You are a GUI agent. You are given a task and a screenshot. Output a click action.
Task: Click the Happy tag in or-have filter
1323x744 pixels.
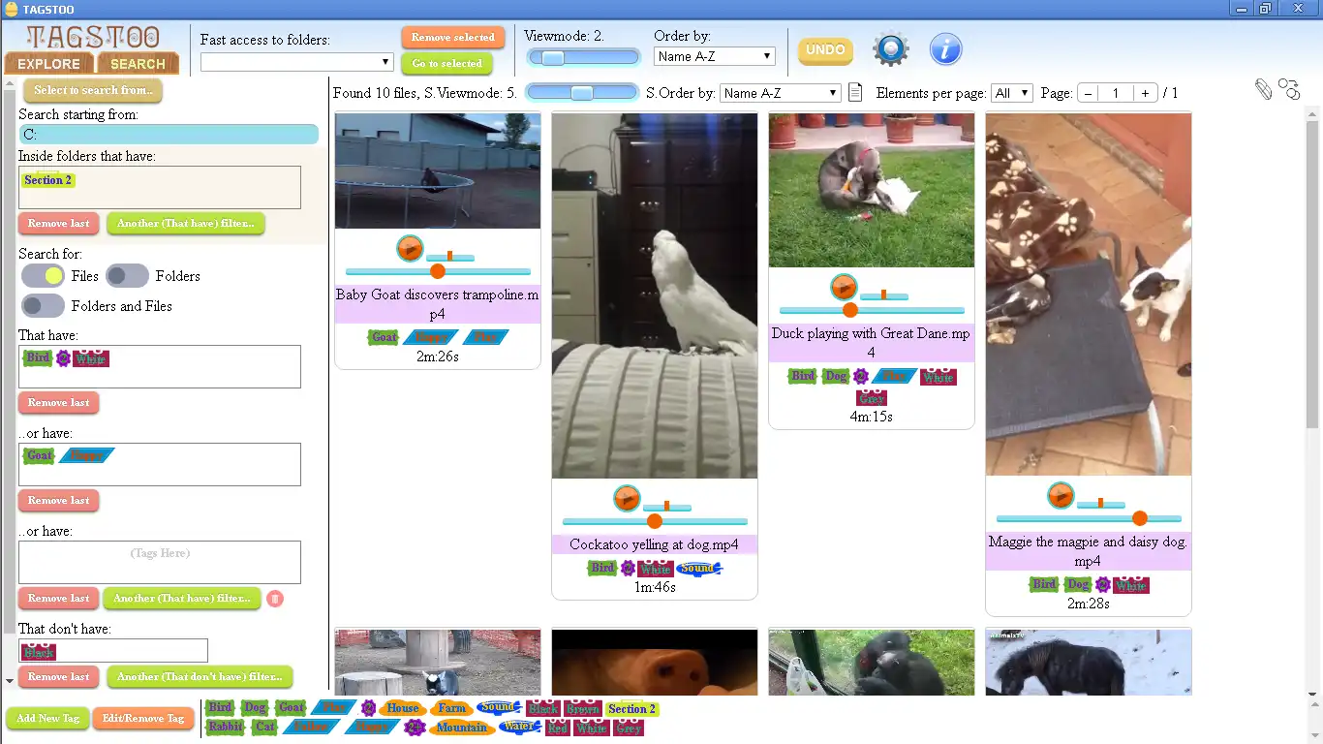(86, 455)
